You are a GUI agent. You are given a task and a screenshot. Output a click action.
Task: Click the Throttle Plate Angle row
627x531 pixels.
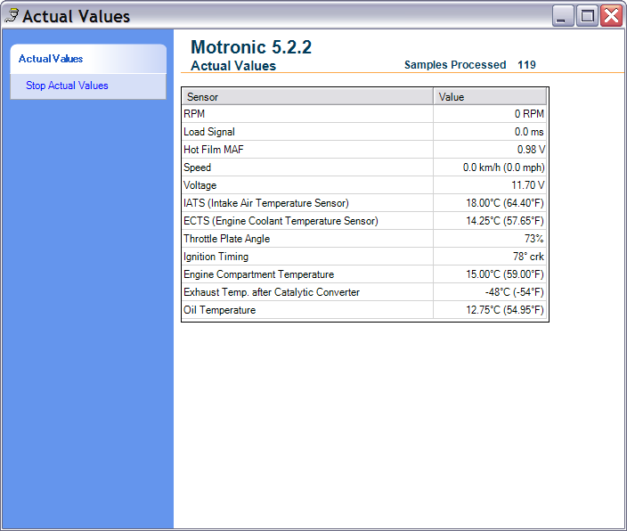tap(307, 239)
